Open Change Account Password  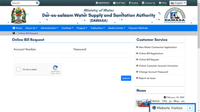pyautogui.click(x=153, y=72)
